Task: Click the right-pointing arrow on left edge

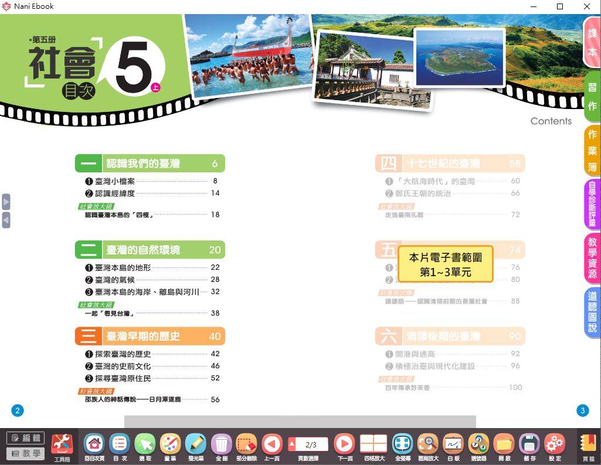Action: 6,202
